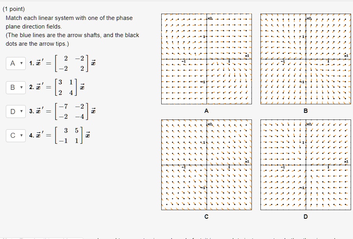353x239 pixels.
Task: Select the dropdown currently showing B
Action: click(15, 87)
